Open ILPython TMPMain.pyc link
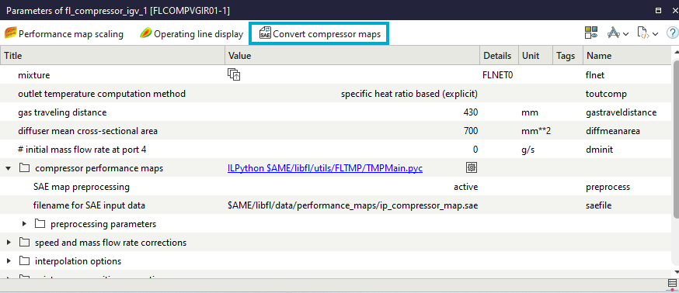The image size is (679, 293). [325, 168]
